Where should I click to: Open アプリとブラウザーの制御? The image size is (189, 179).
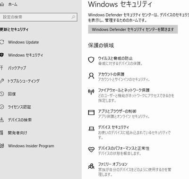pos(117,111)
